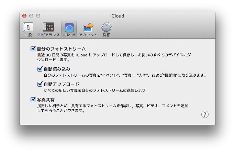Toggle the 自動アップロード checkbox

coord(40,84)
